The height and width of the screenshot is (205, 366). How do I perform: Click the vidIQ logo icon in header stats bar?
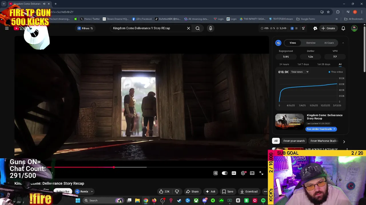pos(292,28)
